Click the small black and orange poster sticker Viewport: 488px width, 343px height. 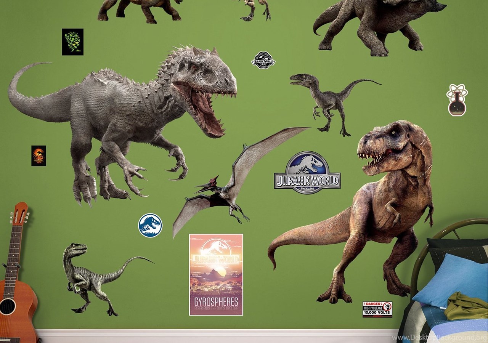39,155
